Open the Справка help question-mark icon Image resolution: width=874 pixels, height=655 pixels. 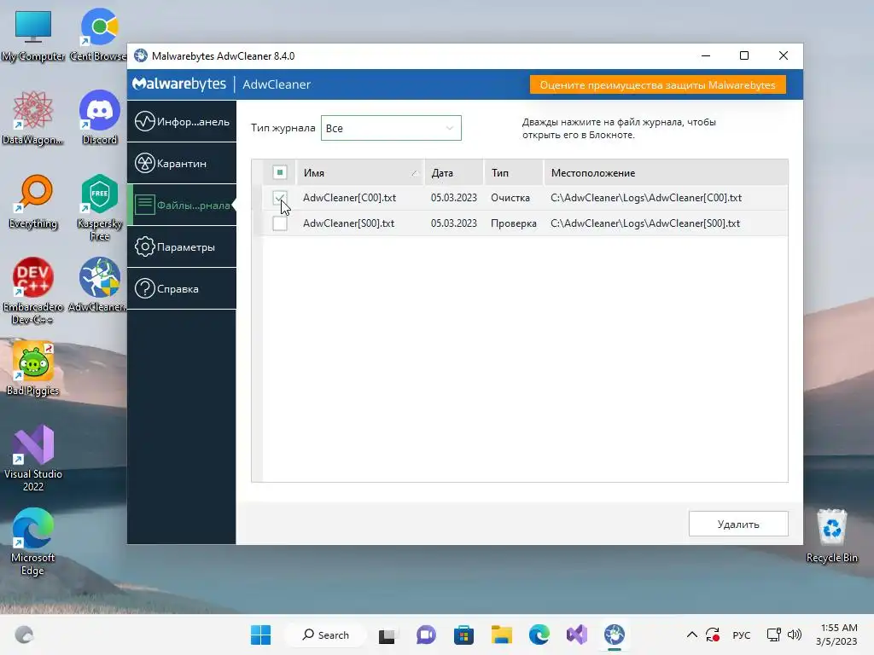click(144, 288)
